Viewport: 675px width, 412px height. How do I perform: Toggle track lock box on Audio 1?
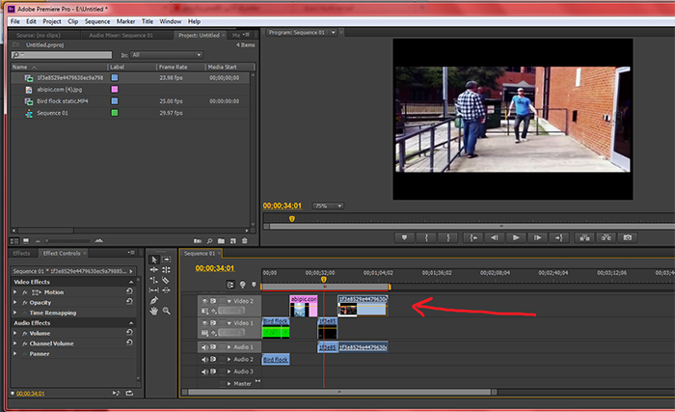[x=222, y=347]
